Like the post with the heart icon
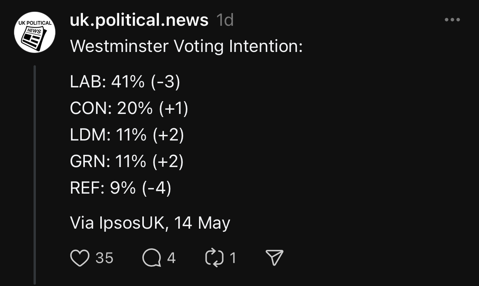 [80, 258]
